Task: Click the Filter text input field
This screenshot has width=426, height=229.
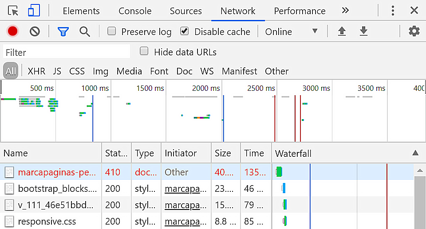Action: click(x=67, y=52)
